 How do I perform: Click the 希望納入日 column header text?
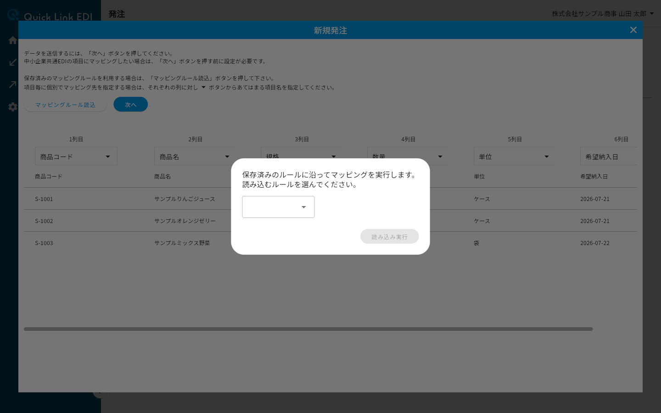pyautogui.click(x=594, y=176)
